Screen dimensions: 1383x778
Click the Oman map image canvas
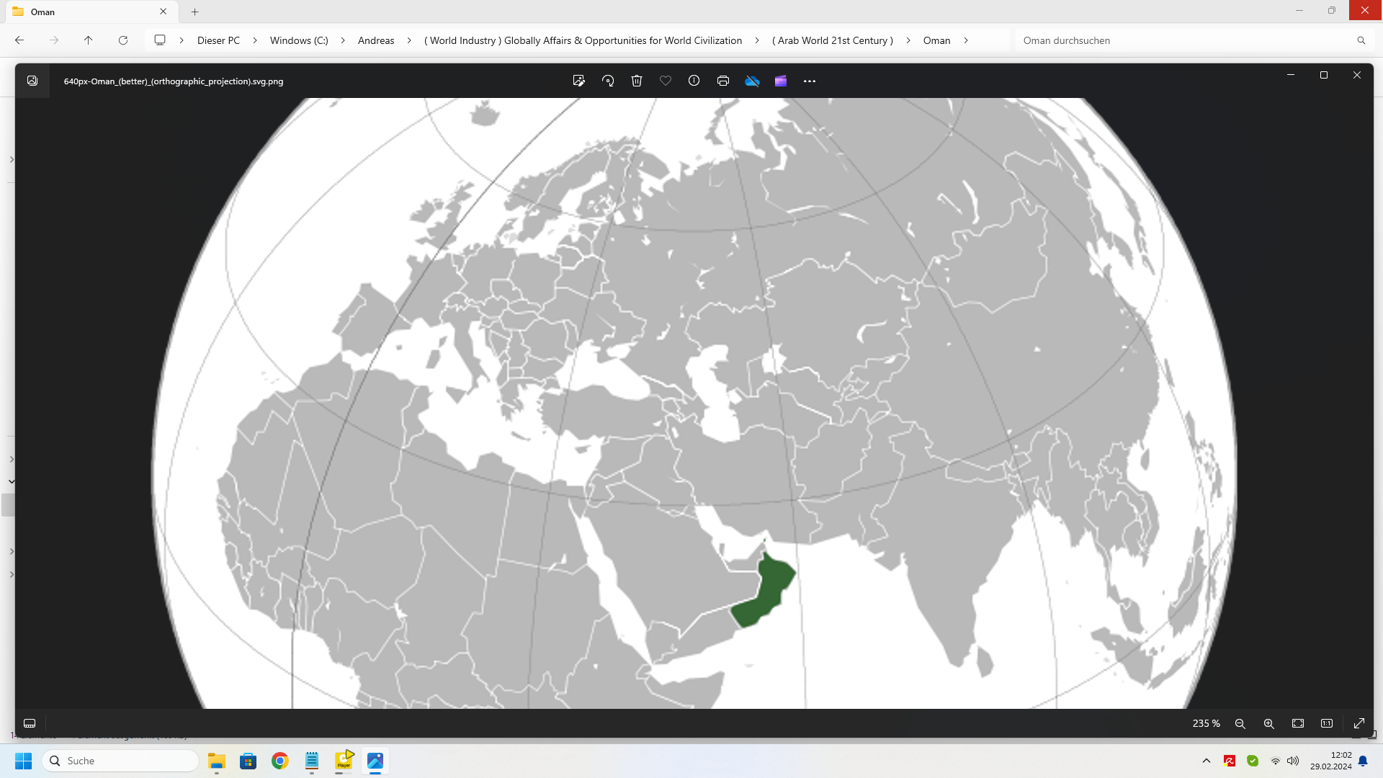pyautogui.click(x=694, y=403)
